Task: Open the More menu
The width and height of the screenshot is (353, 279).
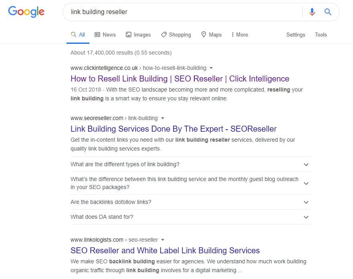Action: point(240,35)
